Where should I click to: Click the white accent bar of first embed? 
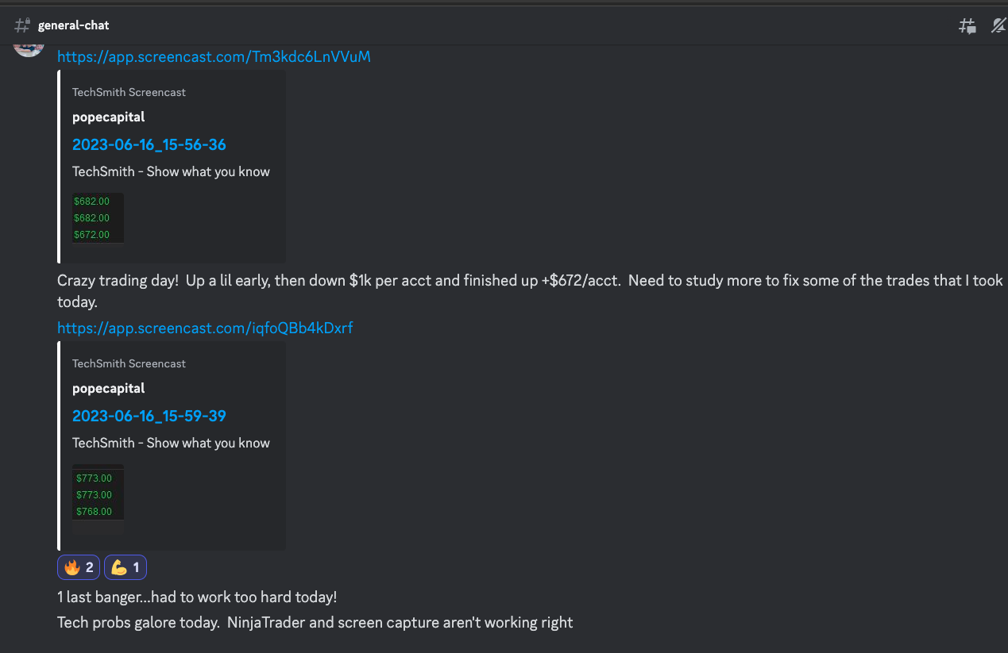58,165
